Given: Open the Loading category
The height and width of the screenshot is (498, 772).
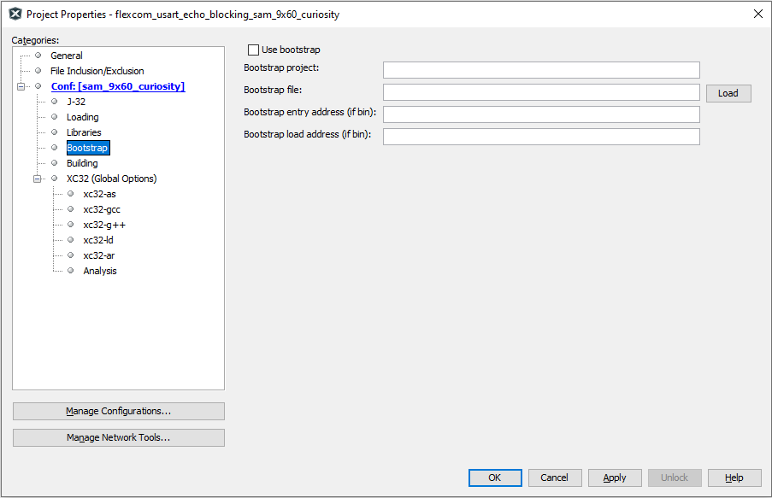Looking at the screenshot, I should (82, 117).
